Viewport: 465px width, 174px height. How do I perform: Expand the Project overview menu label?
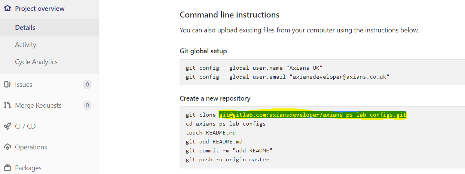pyautogui.click(x=40, y=9)
